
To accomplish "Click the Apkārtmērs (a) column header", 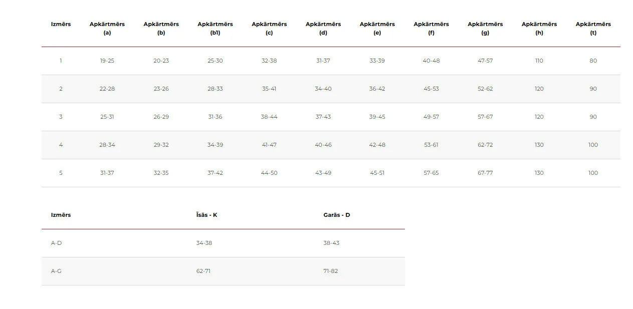I will click(x=107, y=28).
